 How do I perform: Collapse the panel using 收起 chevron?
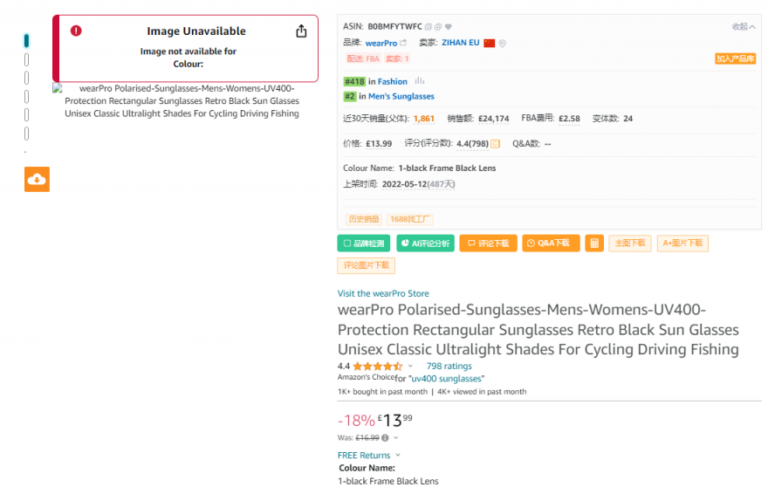pos(744,26)
